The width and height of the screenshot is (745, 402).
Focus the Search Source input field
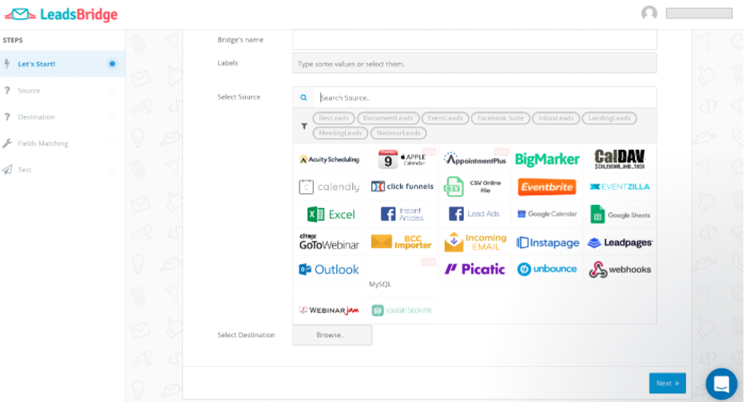click(484, 98)
